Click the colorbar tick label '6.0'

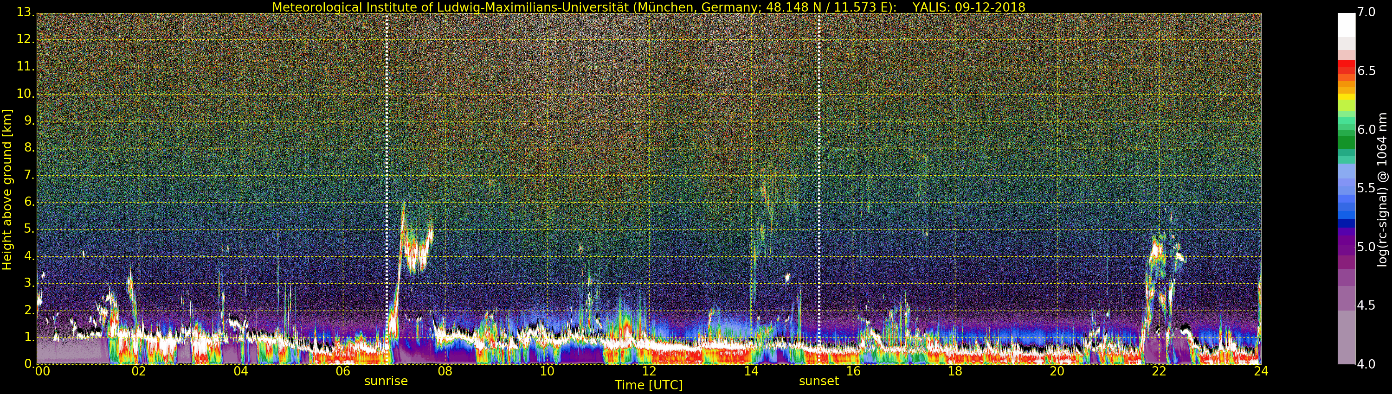click(x=1366, y=129)
